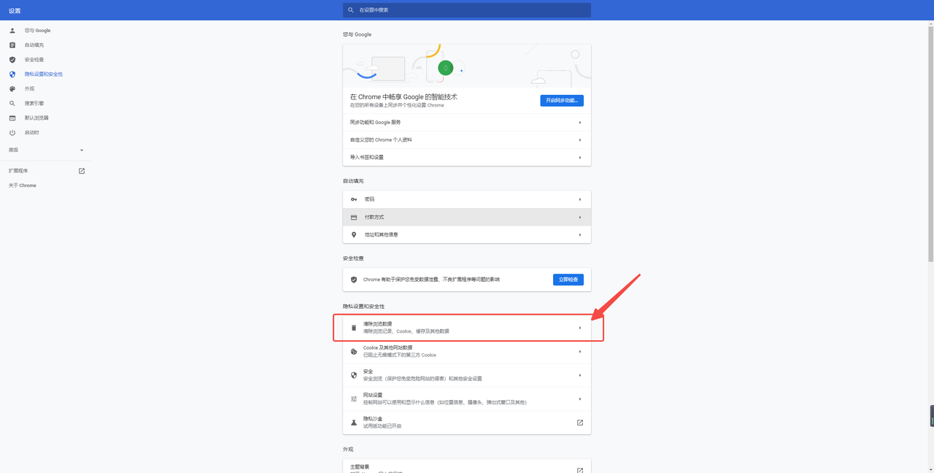This screenshot has width=934, height=473.
Task: Click the power icon for 启动时
Action: tap(12, 133)
